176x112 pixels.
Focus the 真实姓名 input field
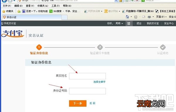[87, 76]
